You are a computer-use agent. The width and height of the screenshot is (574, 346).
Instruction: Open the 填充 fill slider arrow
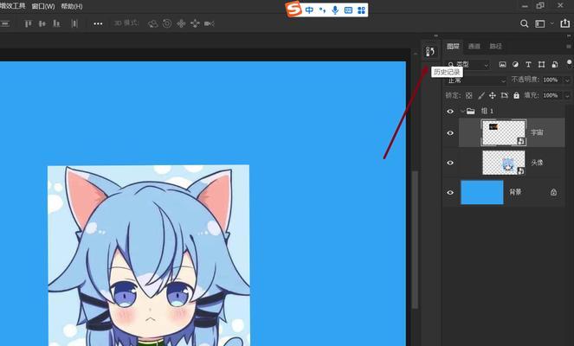tap(567, 95)
